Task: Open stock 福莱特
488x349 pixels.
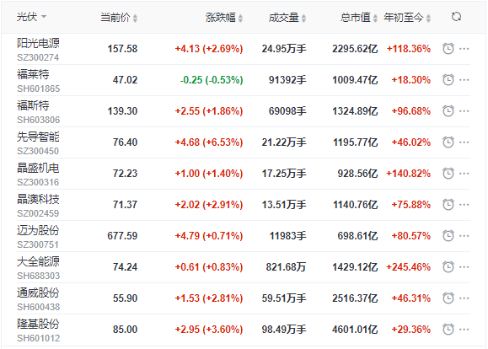Action: pyautogui.click(x=33, y=74)
